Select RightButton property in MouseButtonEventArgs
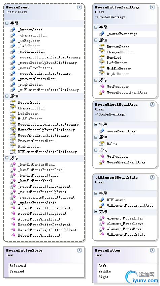The image size is (160, 286). pos(118,74)
